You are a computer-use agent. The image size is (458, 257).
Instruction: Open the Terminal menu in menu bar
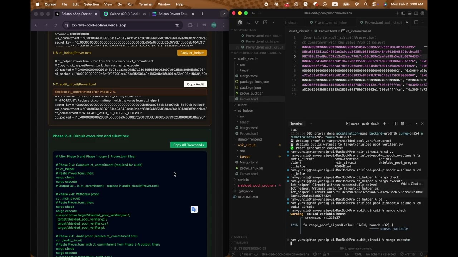tap(146, 4)
